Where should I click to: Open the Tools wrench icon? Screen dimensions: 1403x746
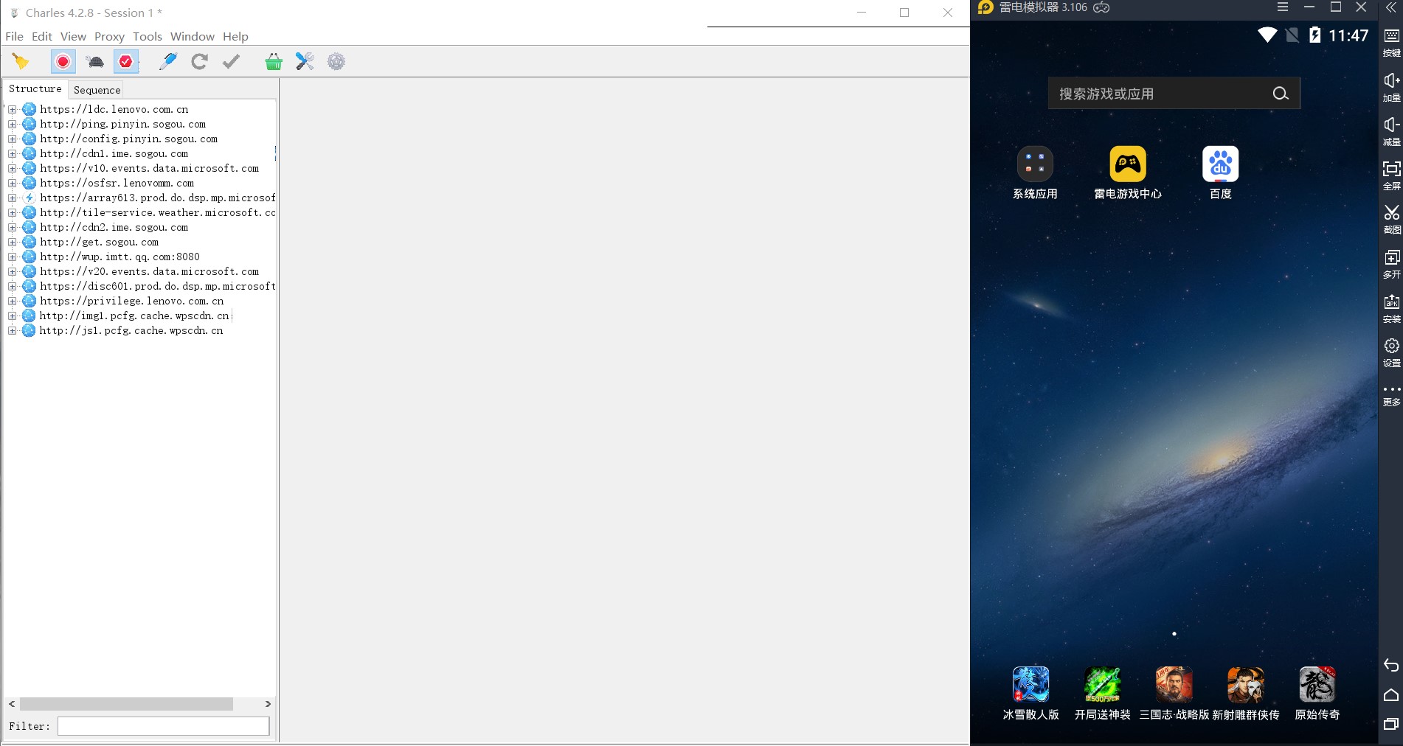[305, 62]
